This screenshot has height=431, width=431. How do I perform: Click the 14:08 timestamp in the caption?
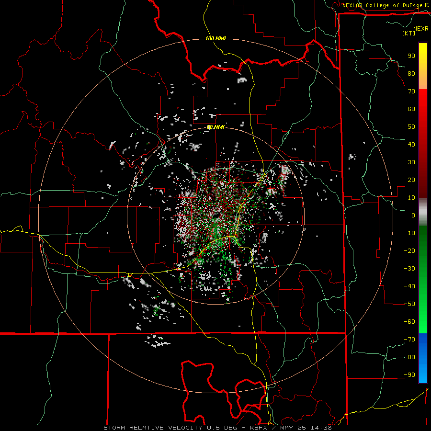(321, 428)
